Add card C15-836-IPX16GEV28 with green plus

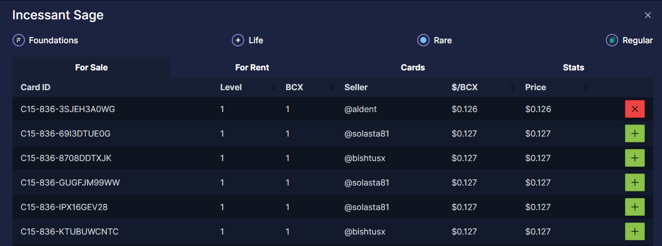pyautogui.click(x=635, y=207)
